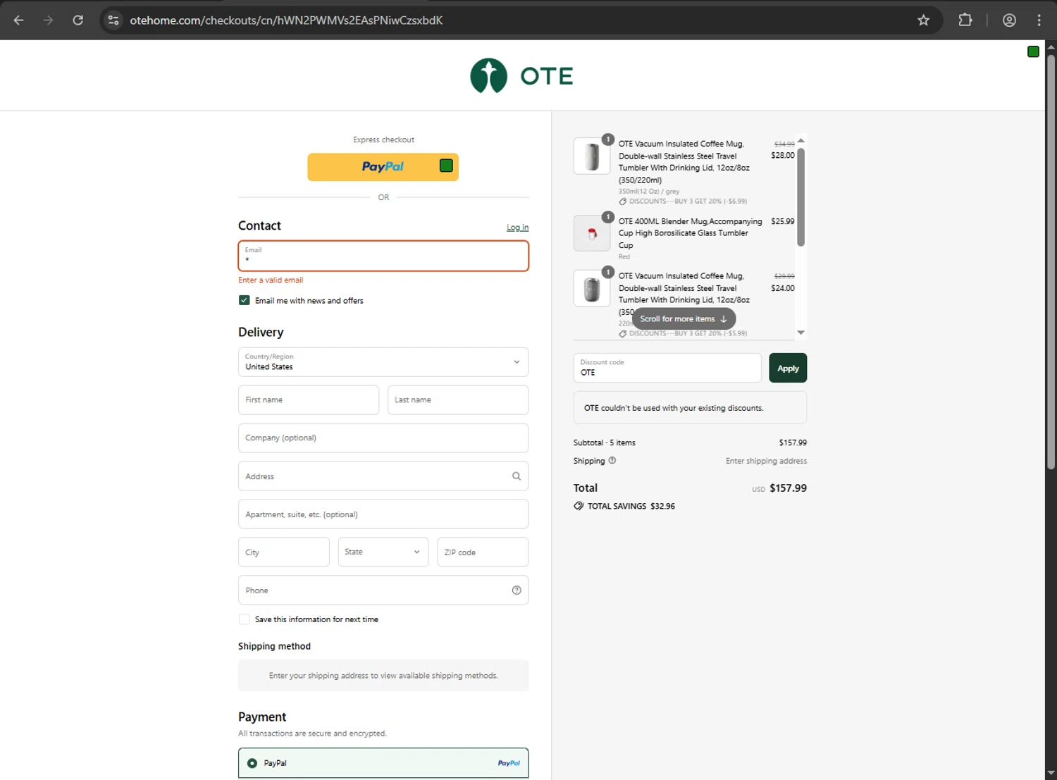Click the $157.99 total amount

point(788,488)
